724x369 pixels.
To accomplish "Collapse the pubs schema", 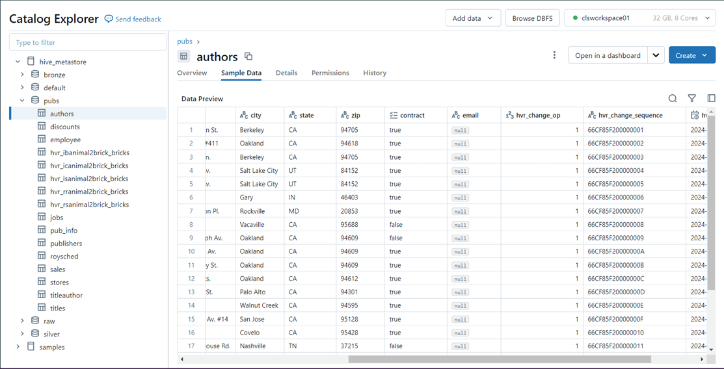I will tap(22, 100).
